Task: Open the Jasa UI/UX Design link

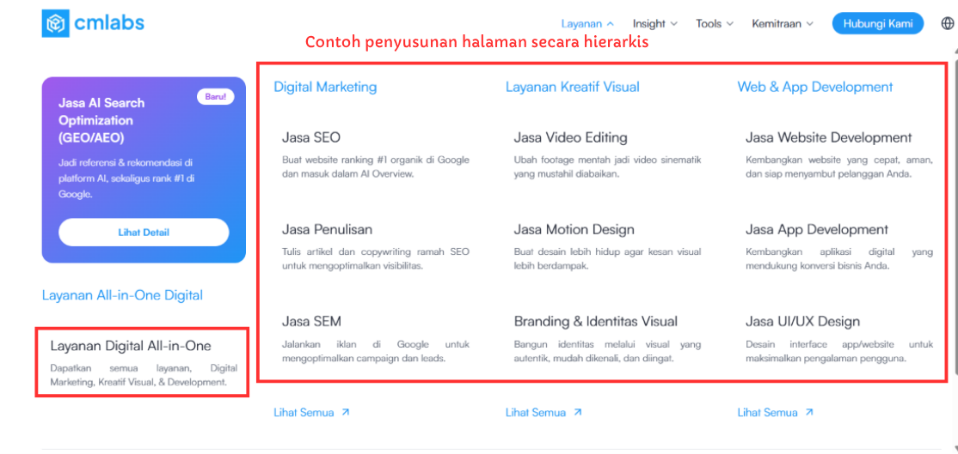Action: point(803,321)
